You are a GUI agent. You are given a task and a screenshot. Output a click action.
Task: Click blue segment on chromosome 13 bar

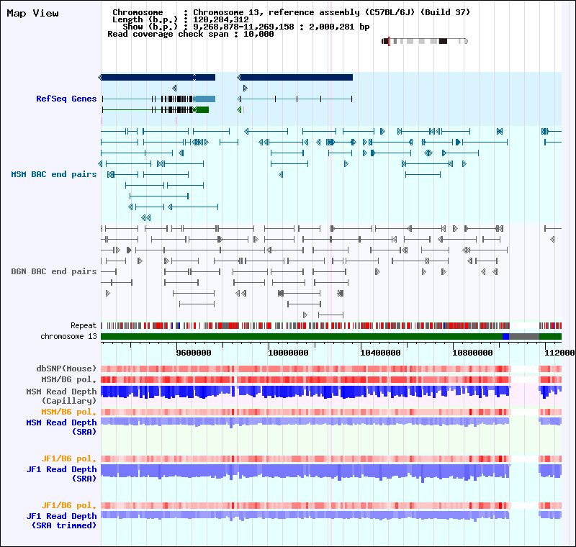coord(506,336)
